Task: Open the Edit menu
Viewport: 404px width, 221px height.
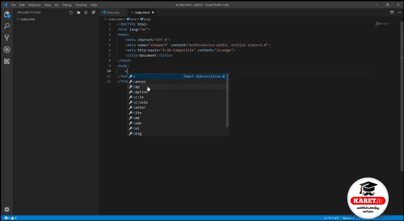Action: coord(22,5)
